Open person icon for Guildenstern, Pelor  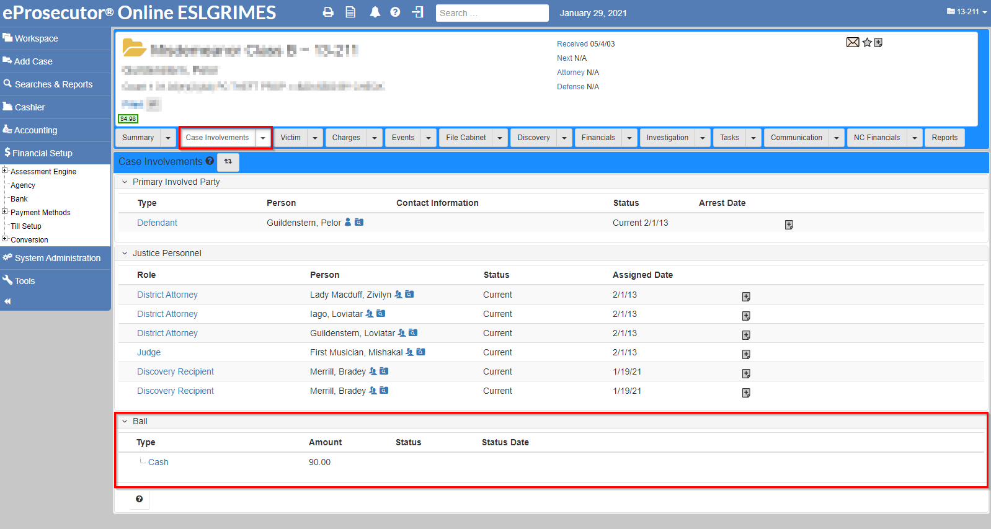[x=348, y=222]
